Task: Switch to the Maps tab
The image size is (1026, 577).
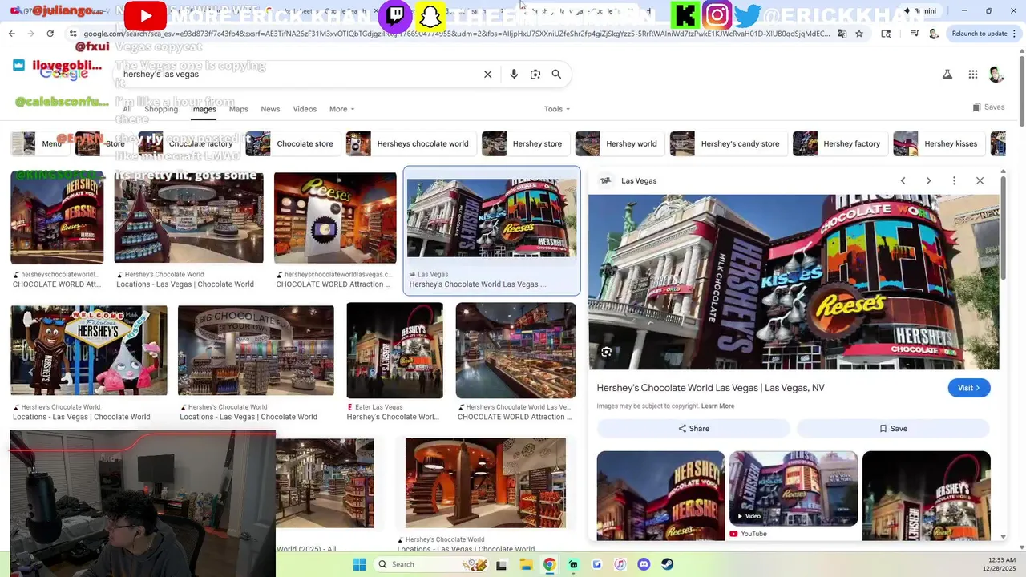Action: coord(239,109)
